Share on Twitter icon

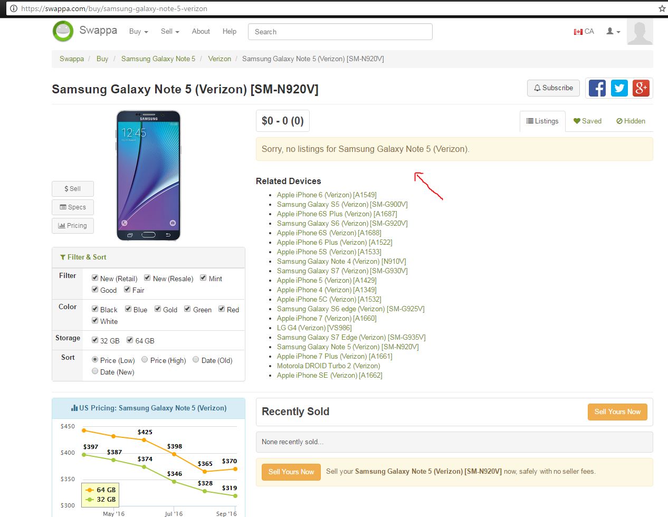pos(619,88)
